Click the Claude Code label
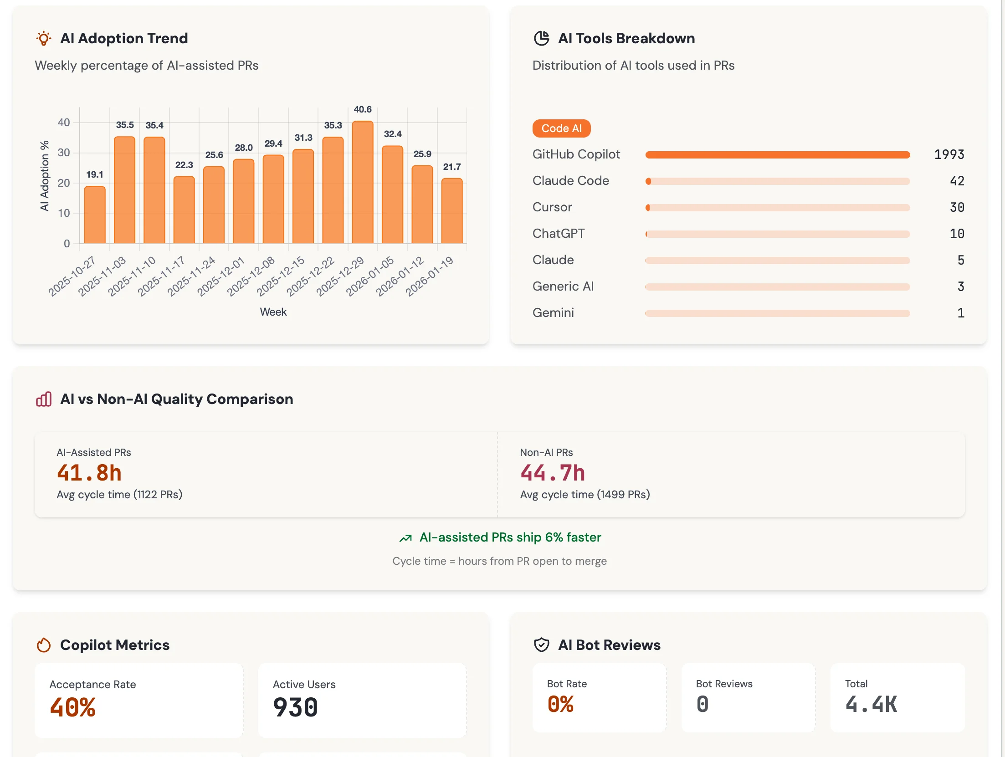 point(571,181)
